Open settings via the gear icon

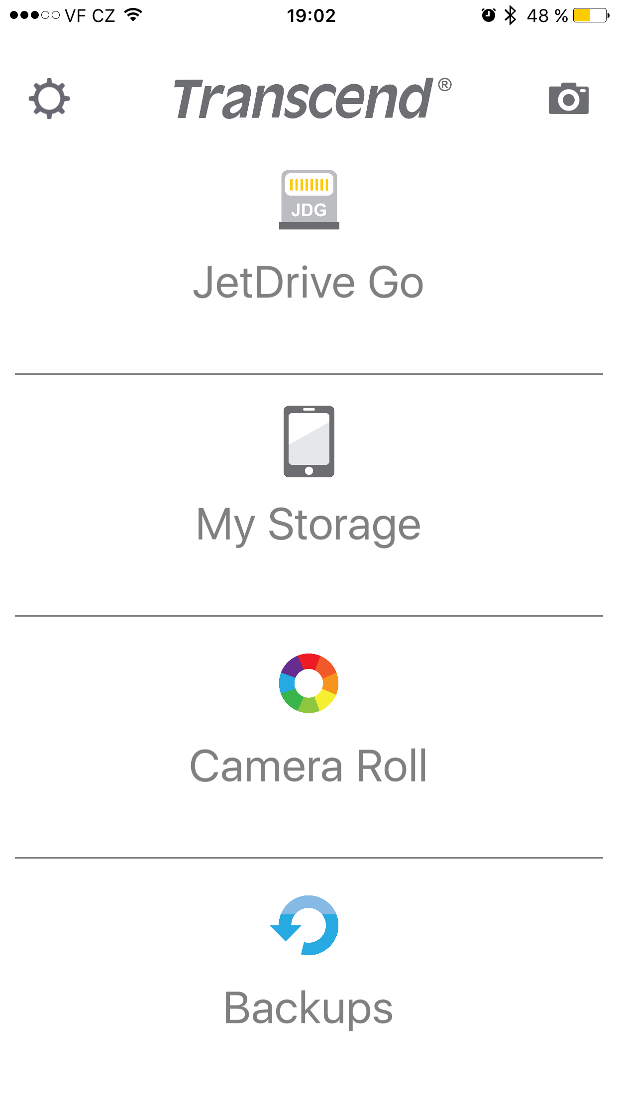coord(49,99)
